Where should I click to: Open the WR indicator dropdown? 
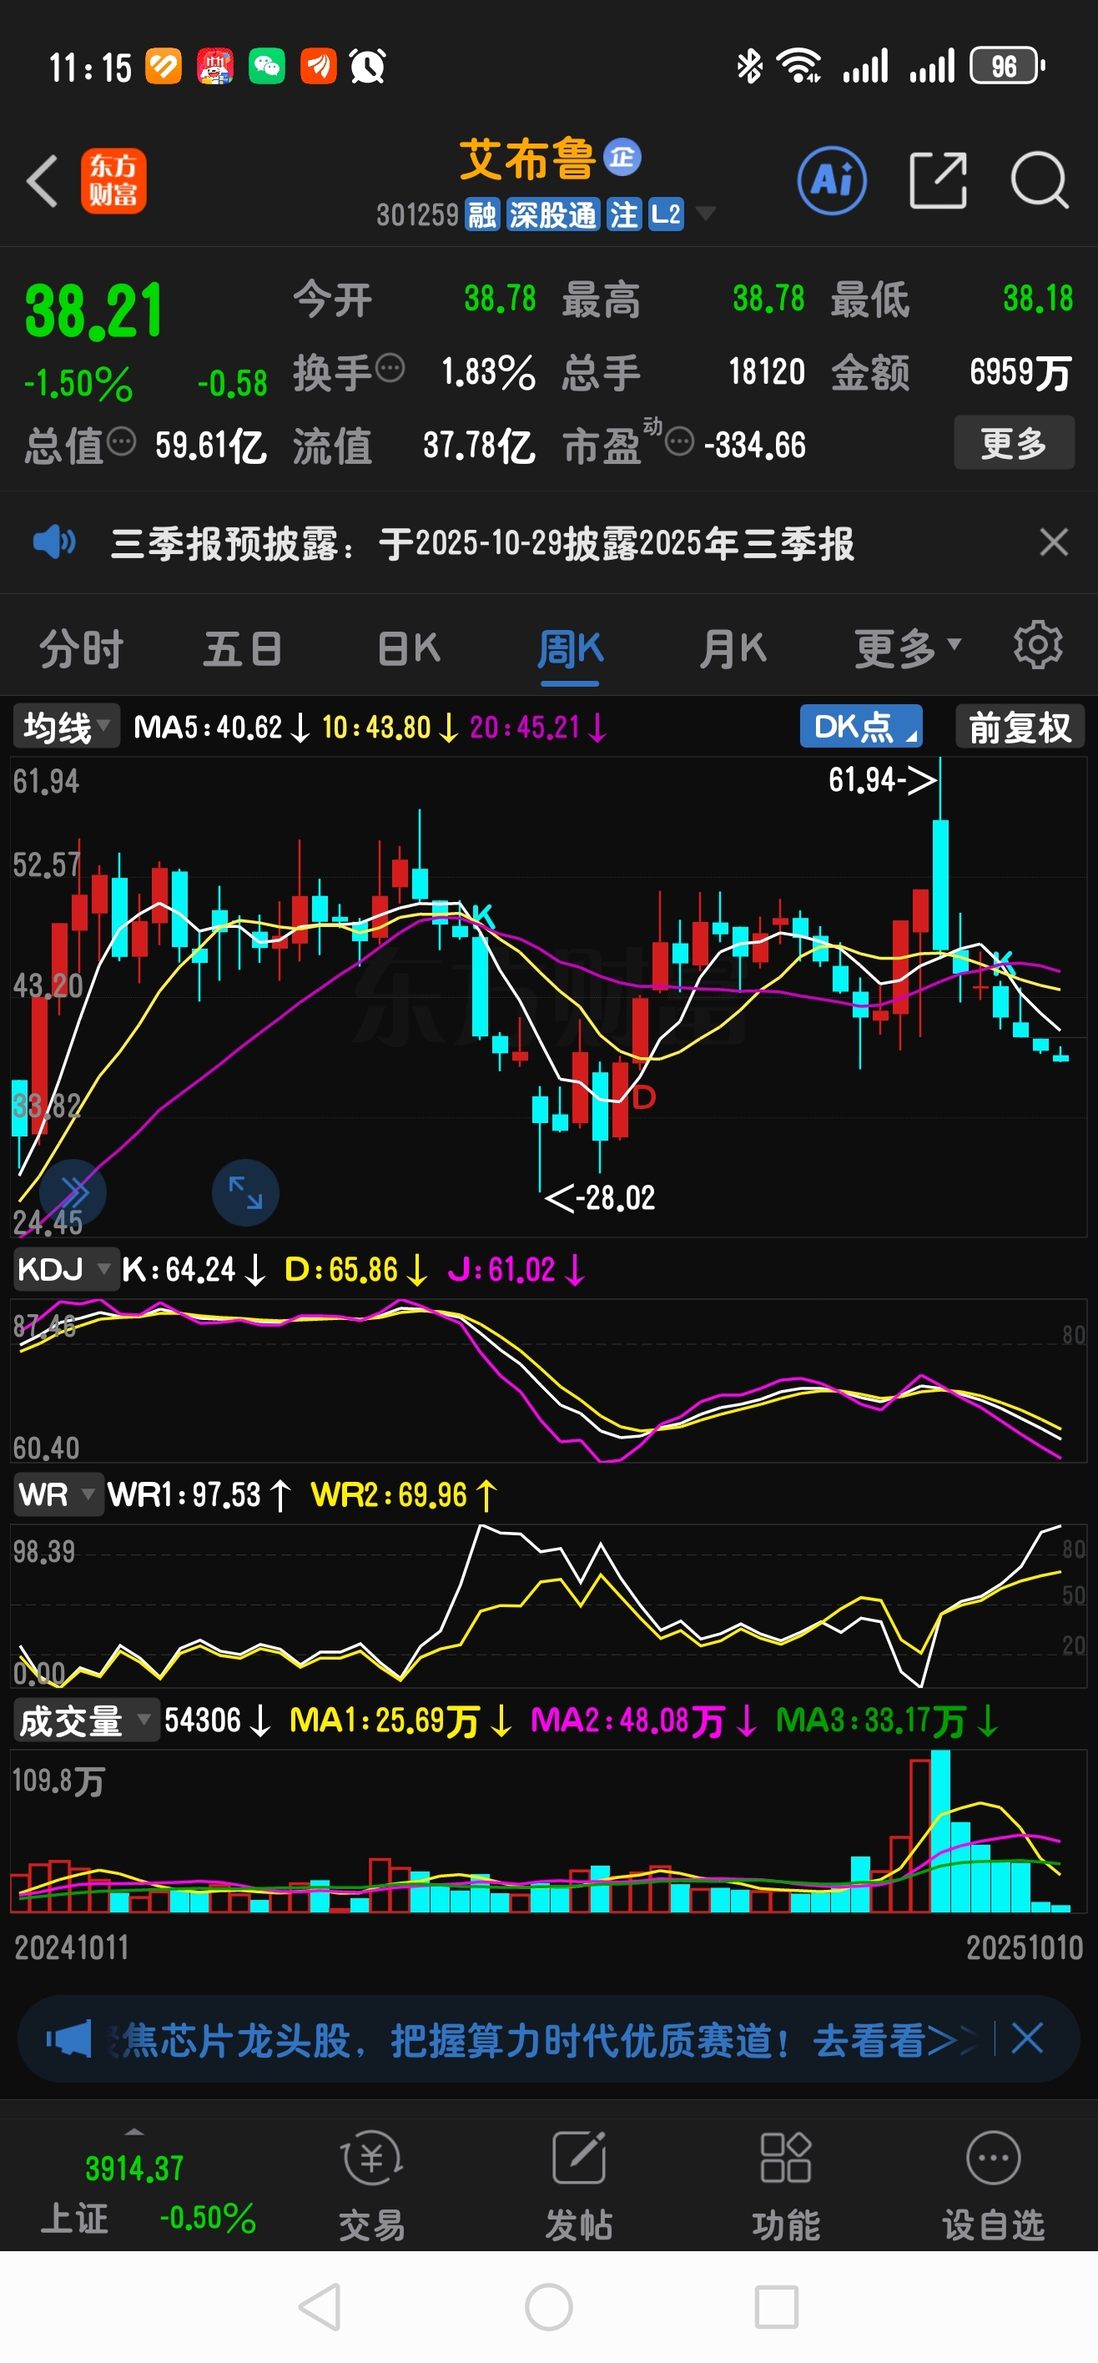58,1494
